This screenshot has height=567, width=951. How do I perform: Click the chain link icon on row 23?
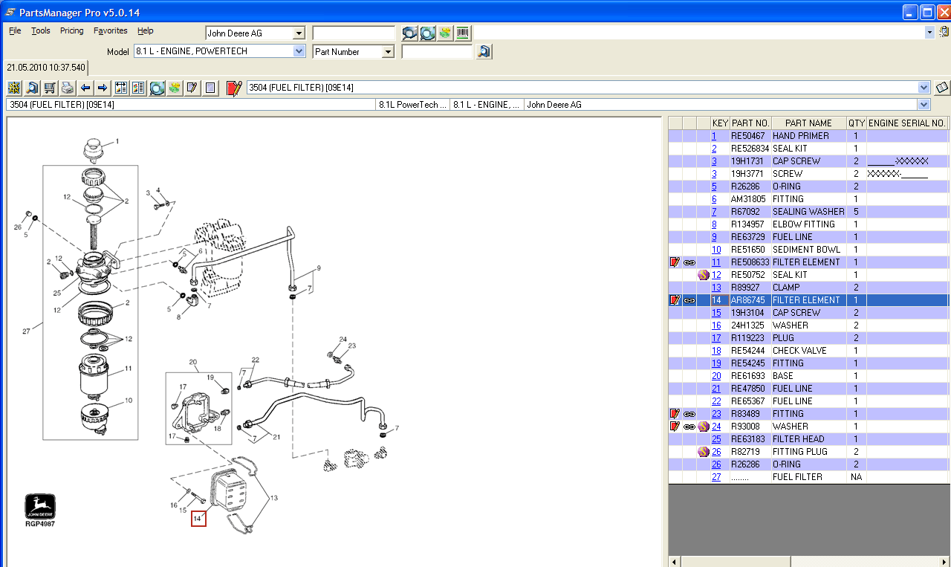coord(689,414)
